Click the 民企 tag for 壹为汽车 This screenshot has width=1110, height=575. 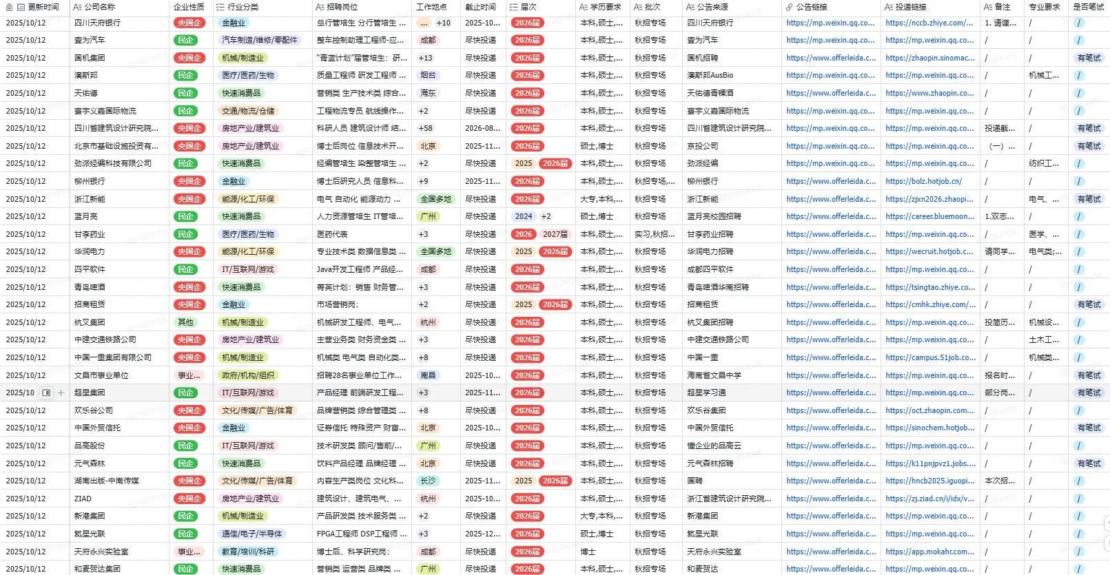pos(186,40)
